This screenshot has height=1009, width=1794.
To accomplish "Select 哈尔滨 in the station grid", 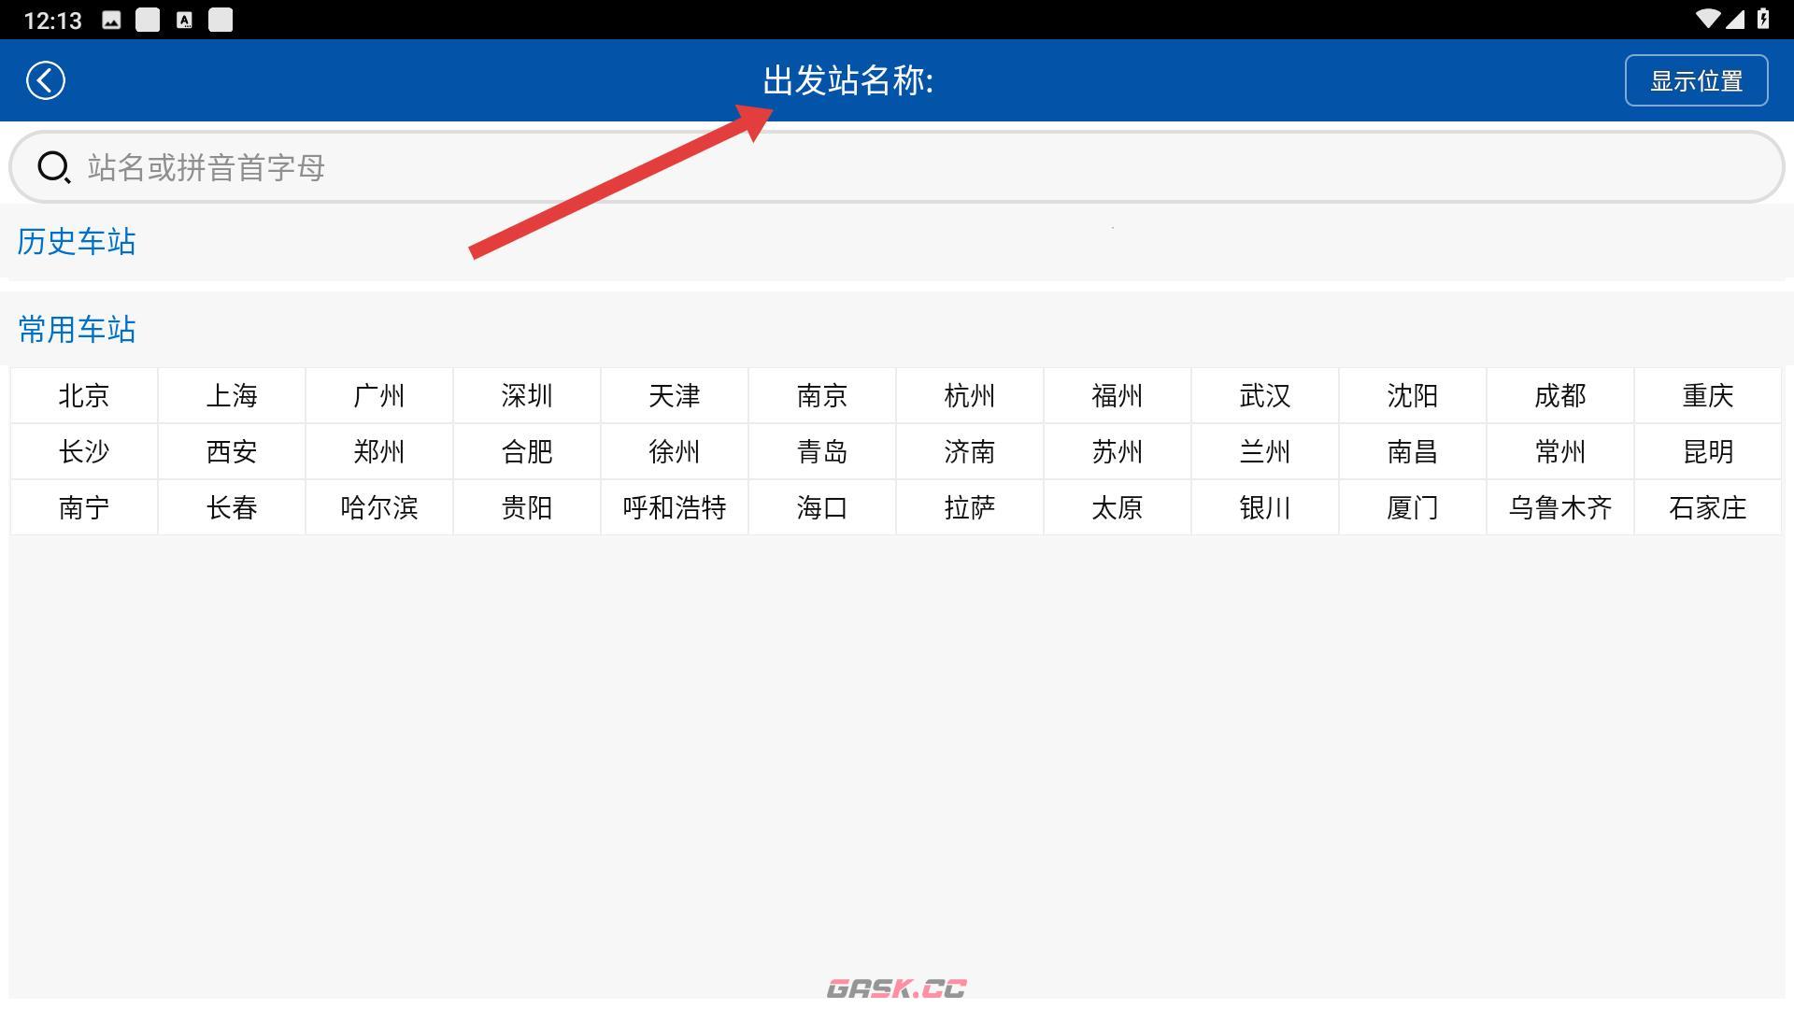I will [x=378, y=507].
